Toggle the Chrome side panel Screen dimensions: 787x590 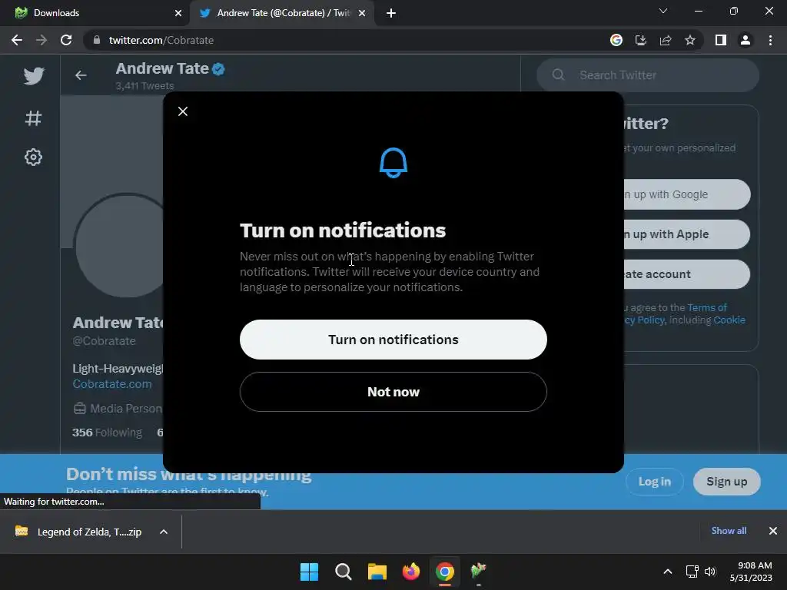click(x=721, y=40)
